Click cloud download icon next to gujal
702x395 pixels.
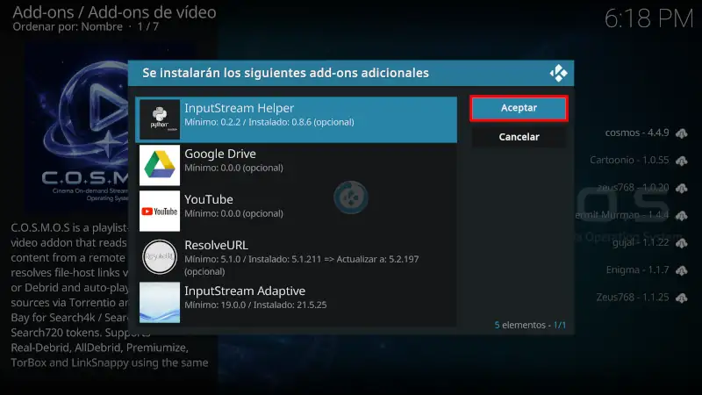pyautogui.click(x=682, y=243)
